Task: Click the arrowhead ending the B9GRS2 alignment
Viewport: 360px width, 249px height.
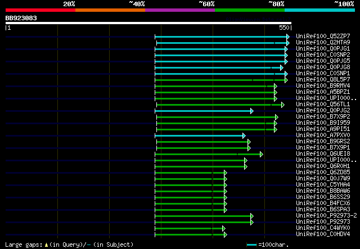Action: [249, 142]
